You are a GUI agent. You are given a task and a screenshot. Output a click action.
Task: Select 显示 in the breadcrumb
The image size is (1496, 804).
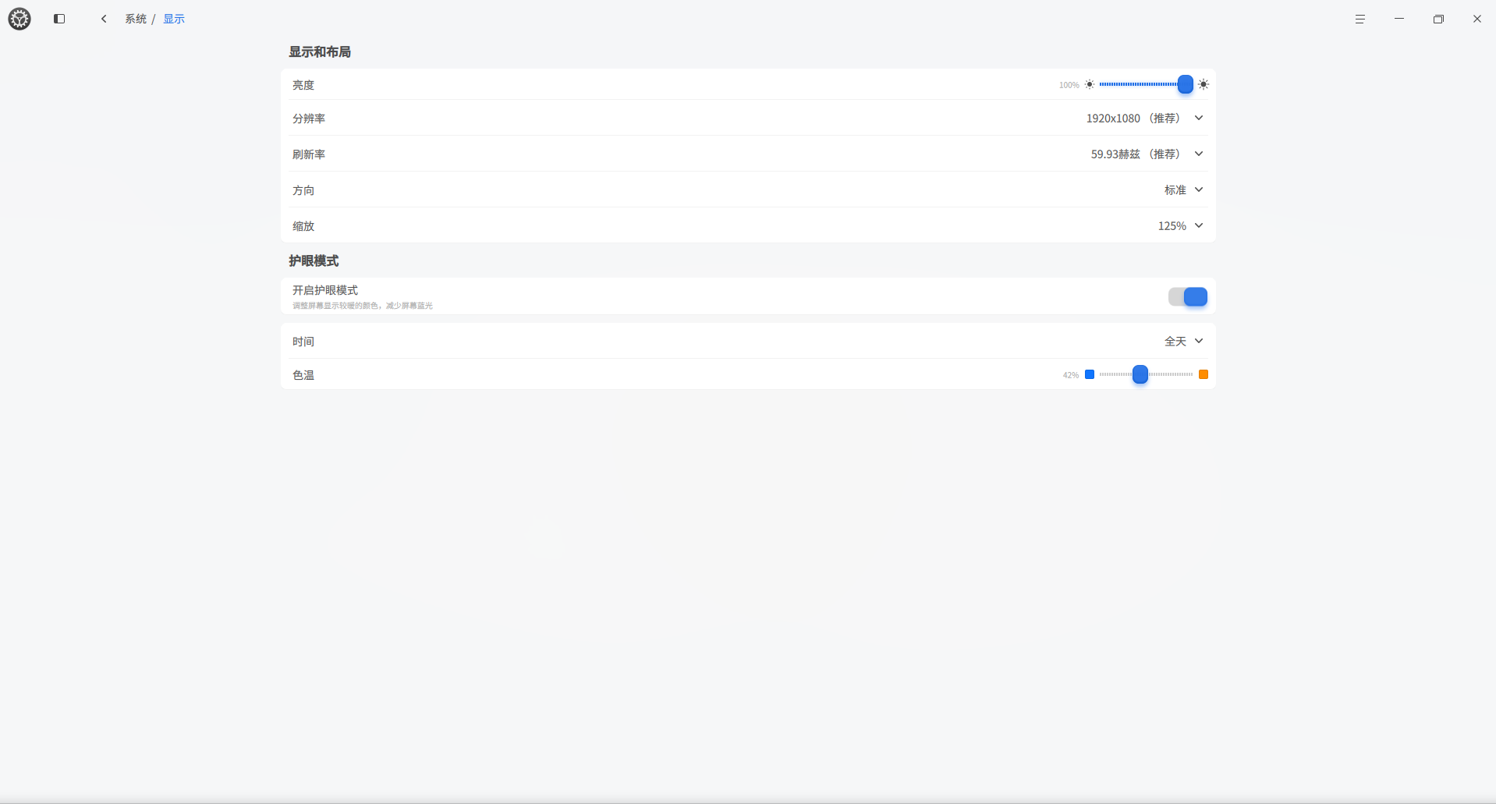click(x=173, y=18)
